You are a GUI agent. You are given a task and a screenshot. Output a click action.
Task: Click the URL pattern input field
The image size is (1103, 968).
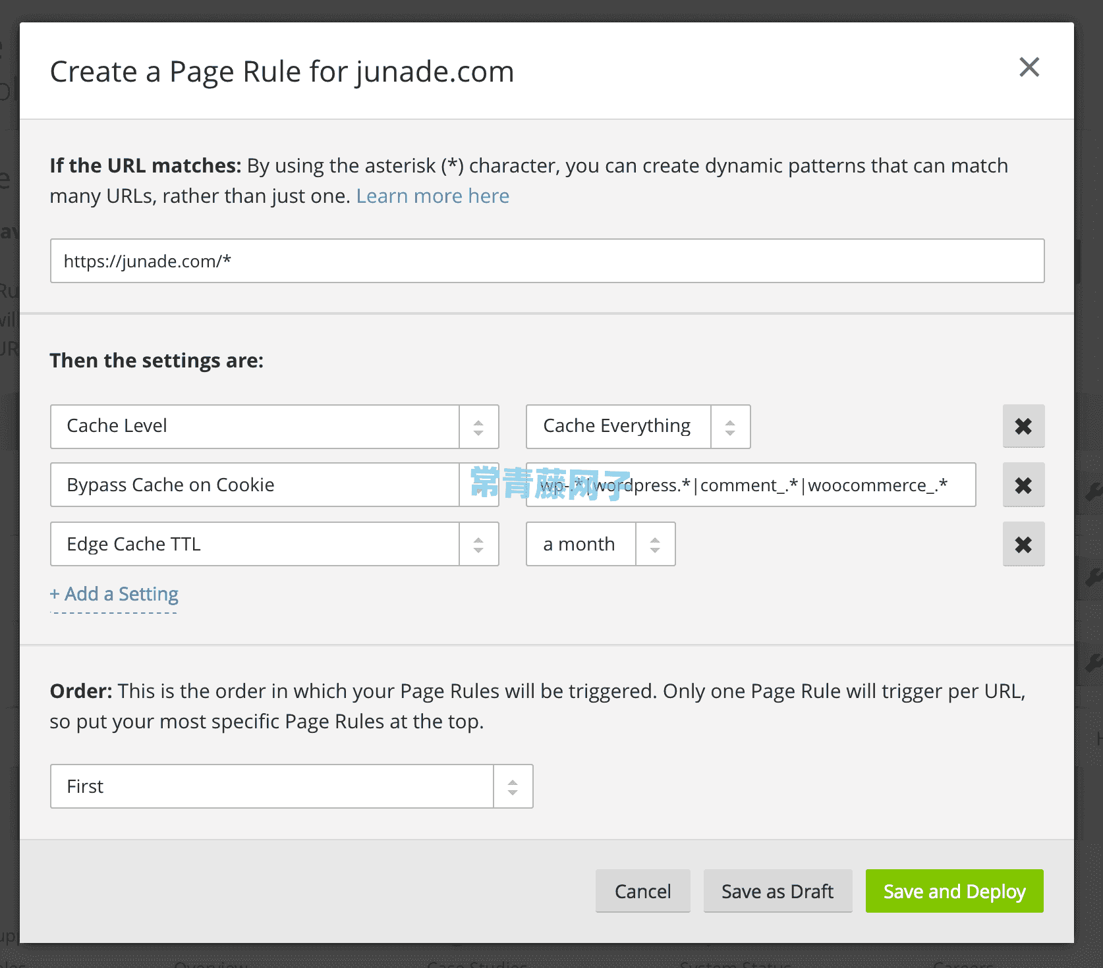(547, 261)
